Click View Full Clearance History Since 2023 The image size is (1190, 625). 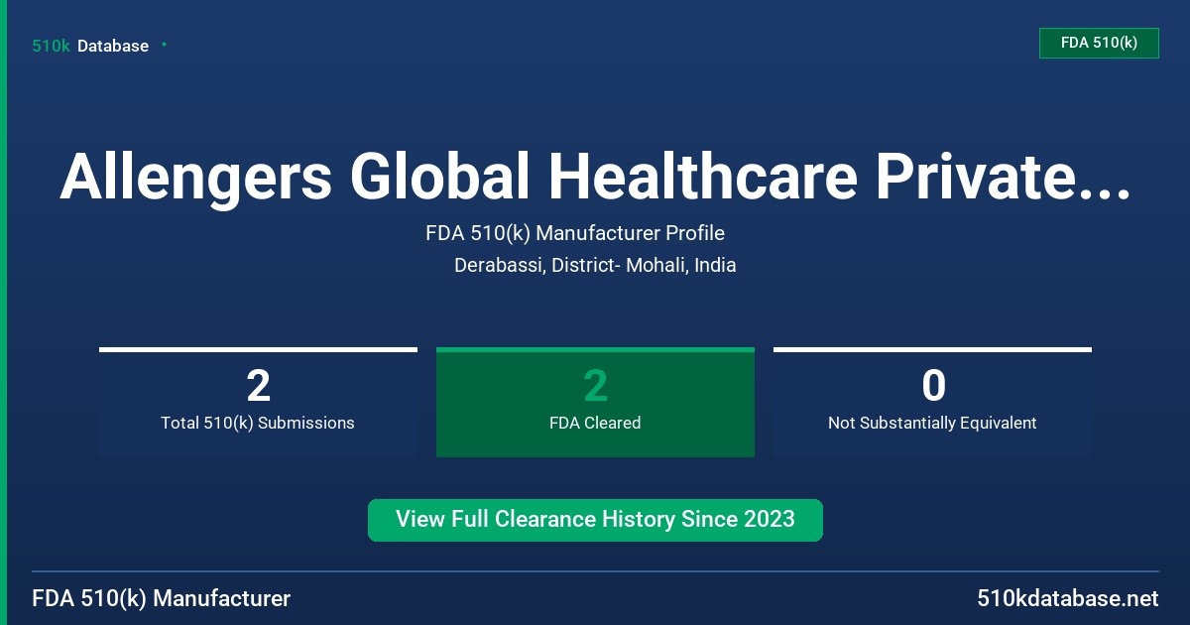(x=595, y=520)
